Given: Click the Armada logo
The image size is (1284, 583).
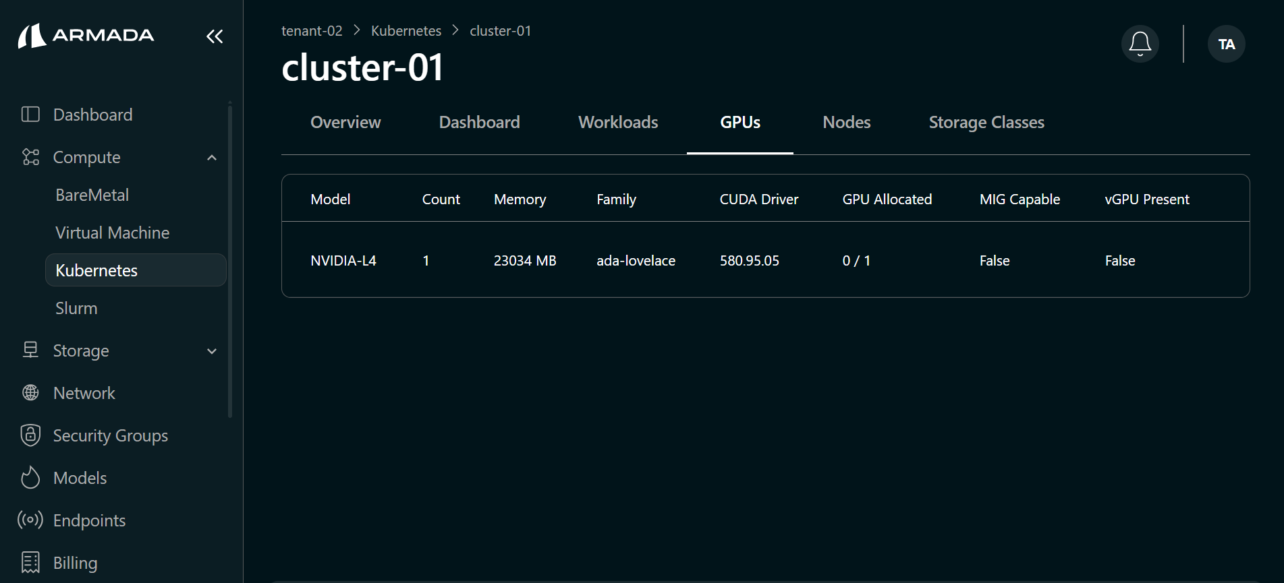Looking at the screenshot, I should 86,36.
